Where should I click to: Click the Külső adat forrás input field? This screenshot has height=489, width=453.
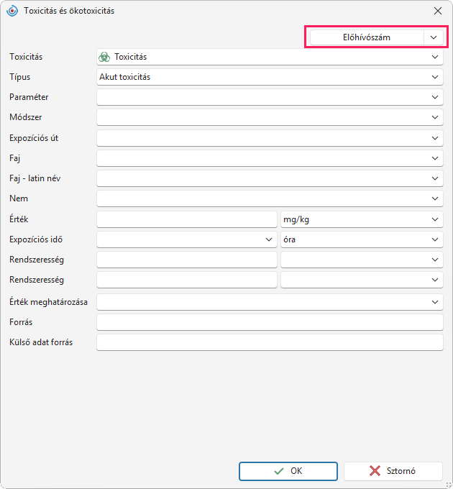[x=270, y=342]
